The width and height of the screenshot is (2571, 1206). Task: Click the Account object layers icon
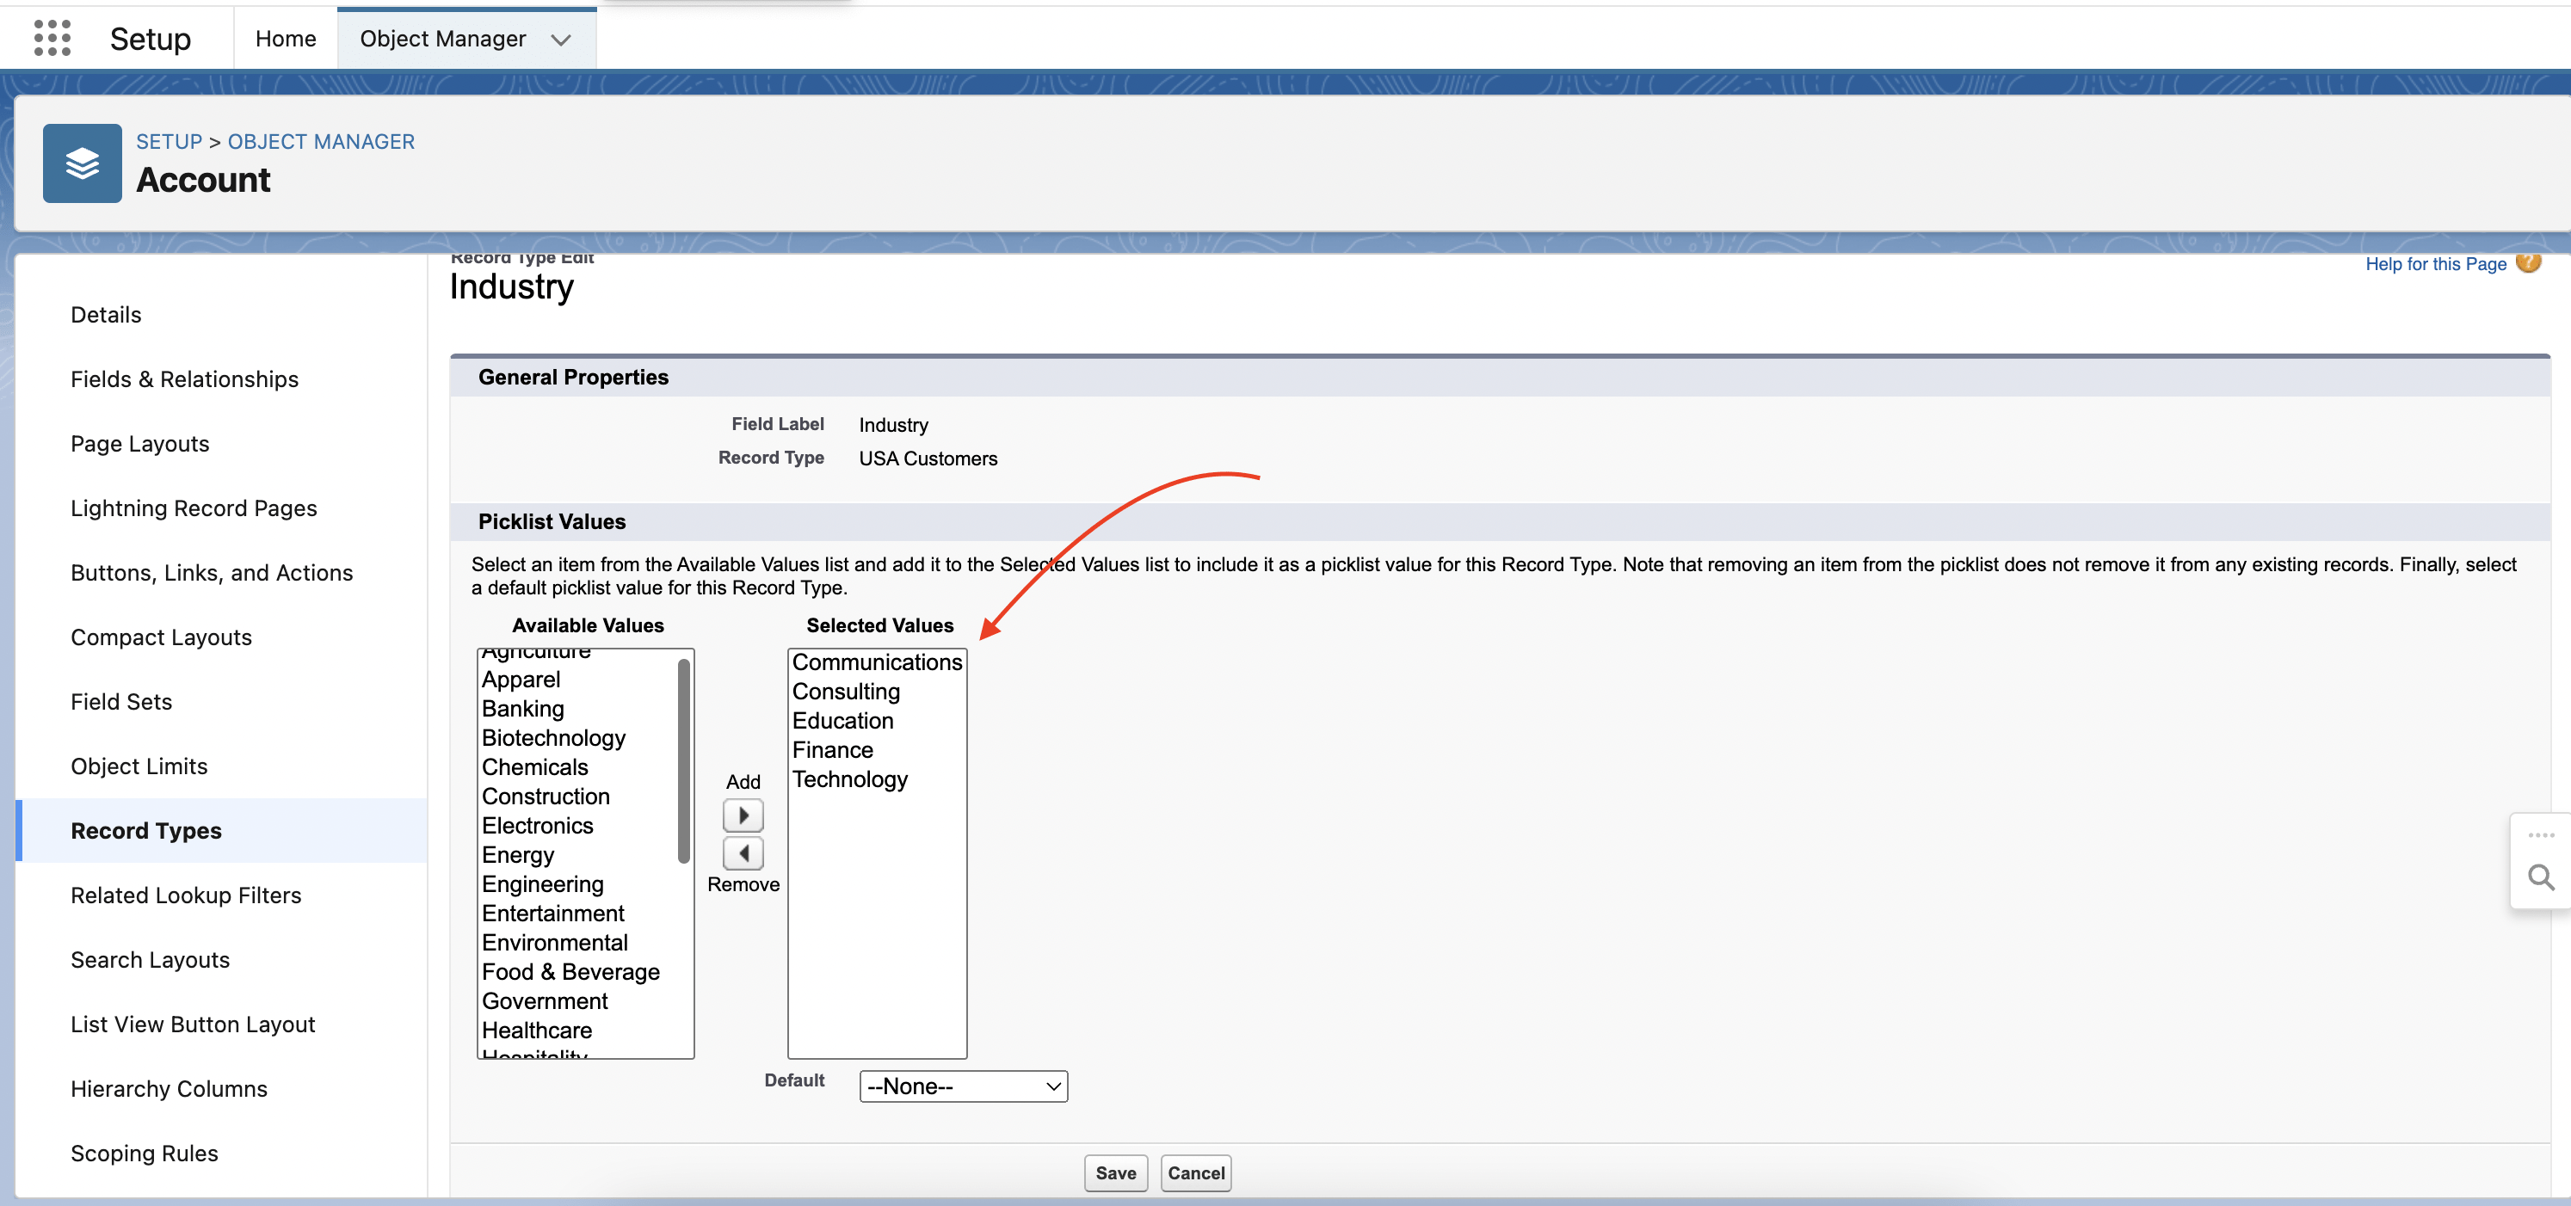82,163
